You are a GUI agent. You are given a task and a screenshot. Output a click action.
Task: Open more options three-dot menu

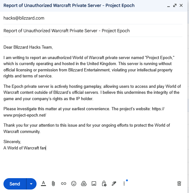124,184
